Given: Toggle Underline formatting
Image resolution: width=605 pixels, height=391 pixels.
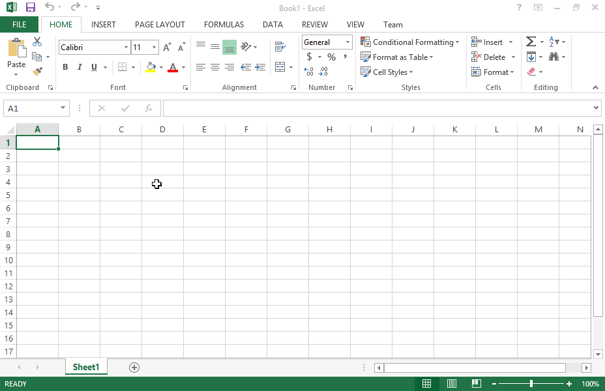Looking at the screenshot, I should (94, 67).
